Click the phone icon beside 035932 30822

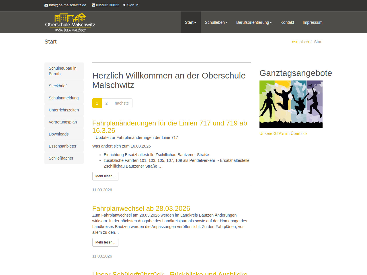click(93, 5)
